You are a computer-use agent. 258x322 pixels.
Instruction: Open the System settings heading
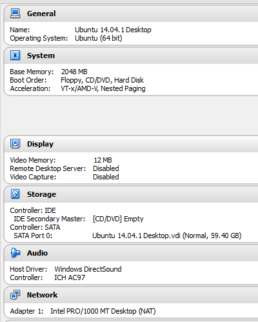click(x=41, y=55)
